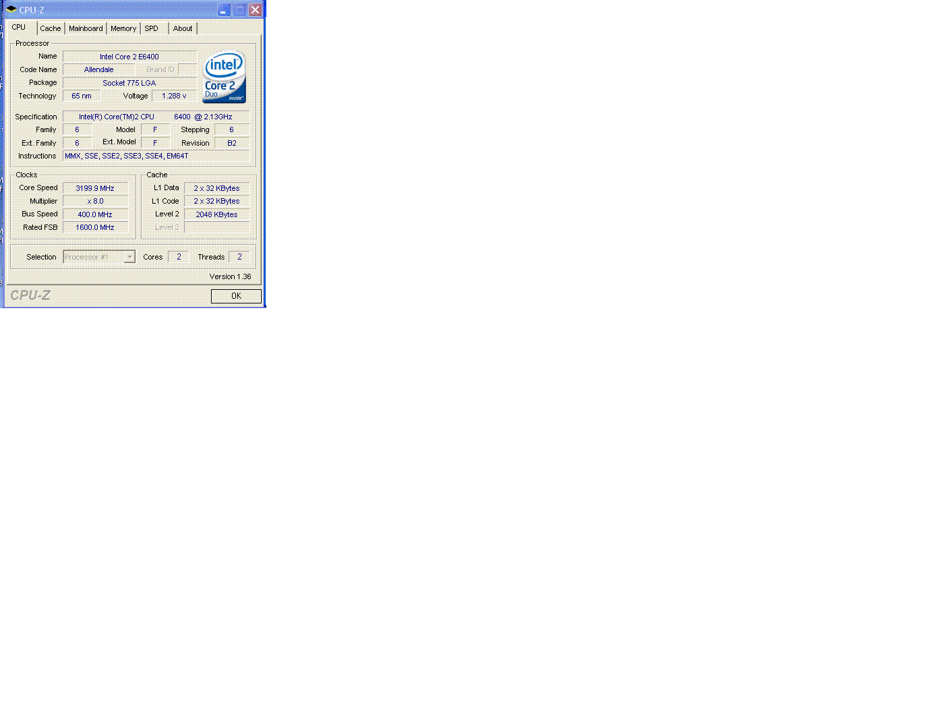Click the OK button

[x=236, y=296]
